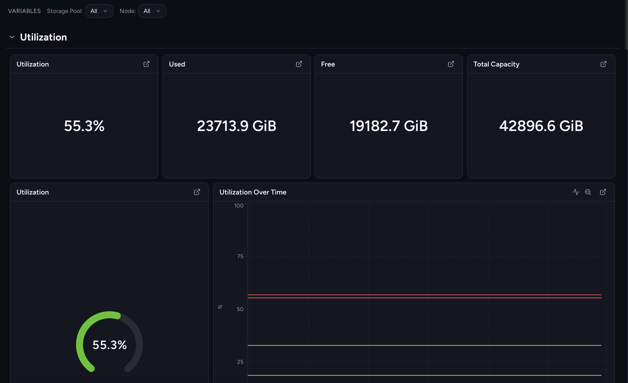Click the activity line icon on Utilization Over Time

(x=576, y=192)
